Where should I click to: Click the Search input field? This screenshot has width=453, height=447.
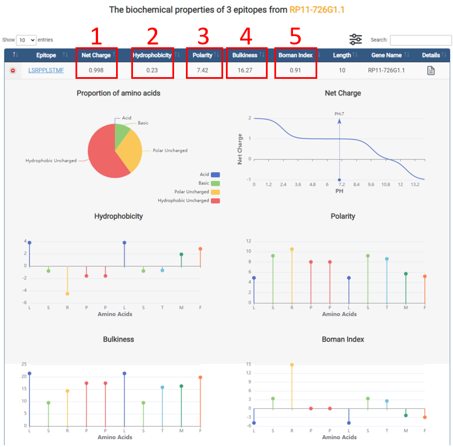pos(420,40)
